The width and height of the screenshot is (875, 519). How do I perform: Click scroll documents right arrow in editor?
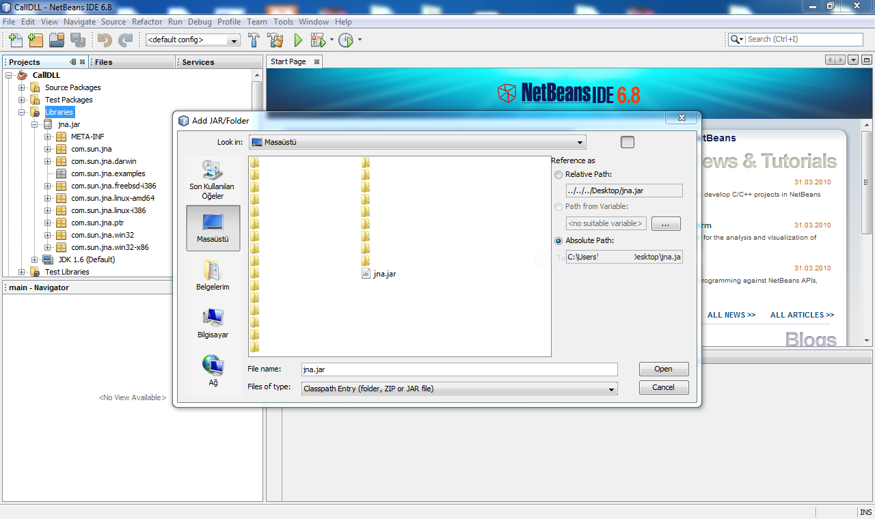(x=841, y=60)
